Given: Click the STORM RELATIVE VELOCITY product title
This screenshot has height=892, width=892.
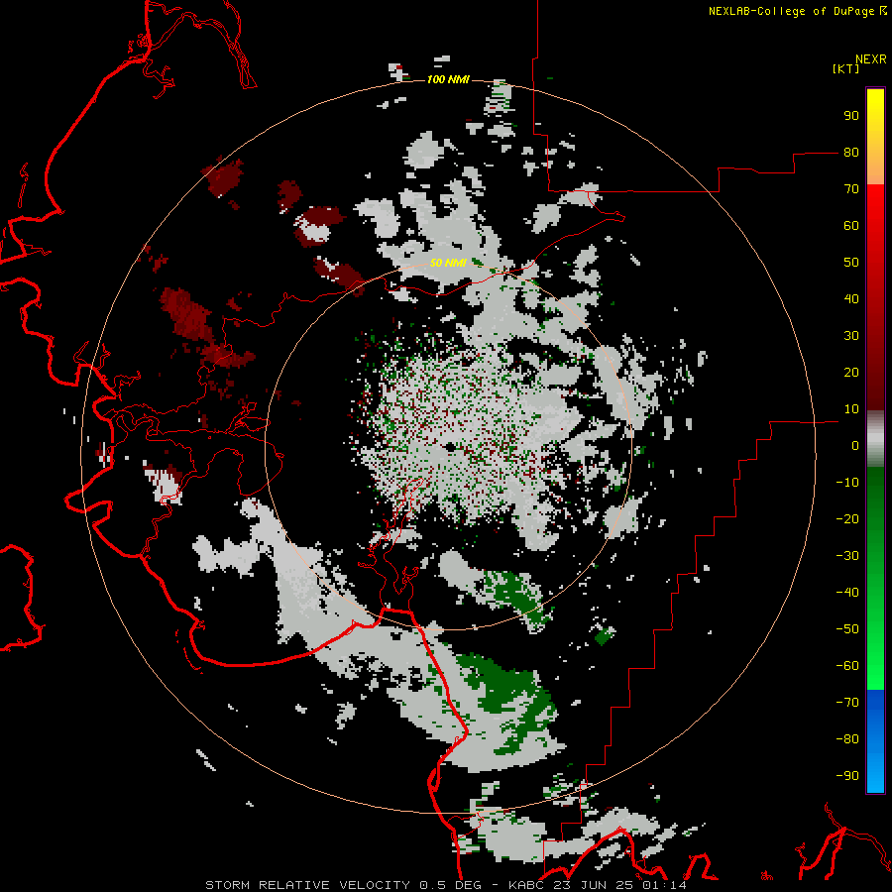Looking at the screenshot, I should coord(307,885).
